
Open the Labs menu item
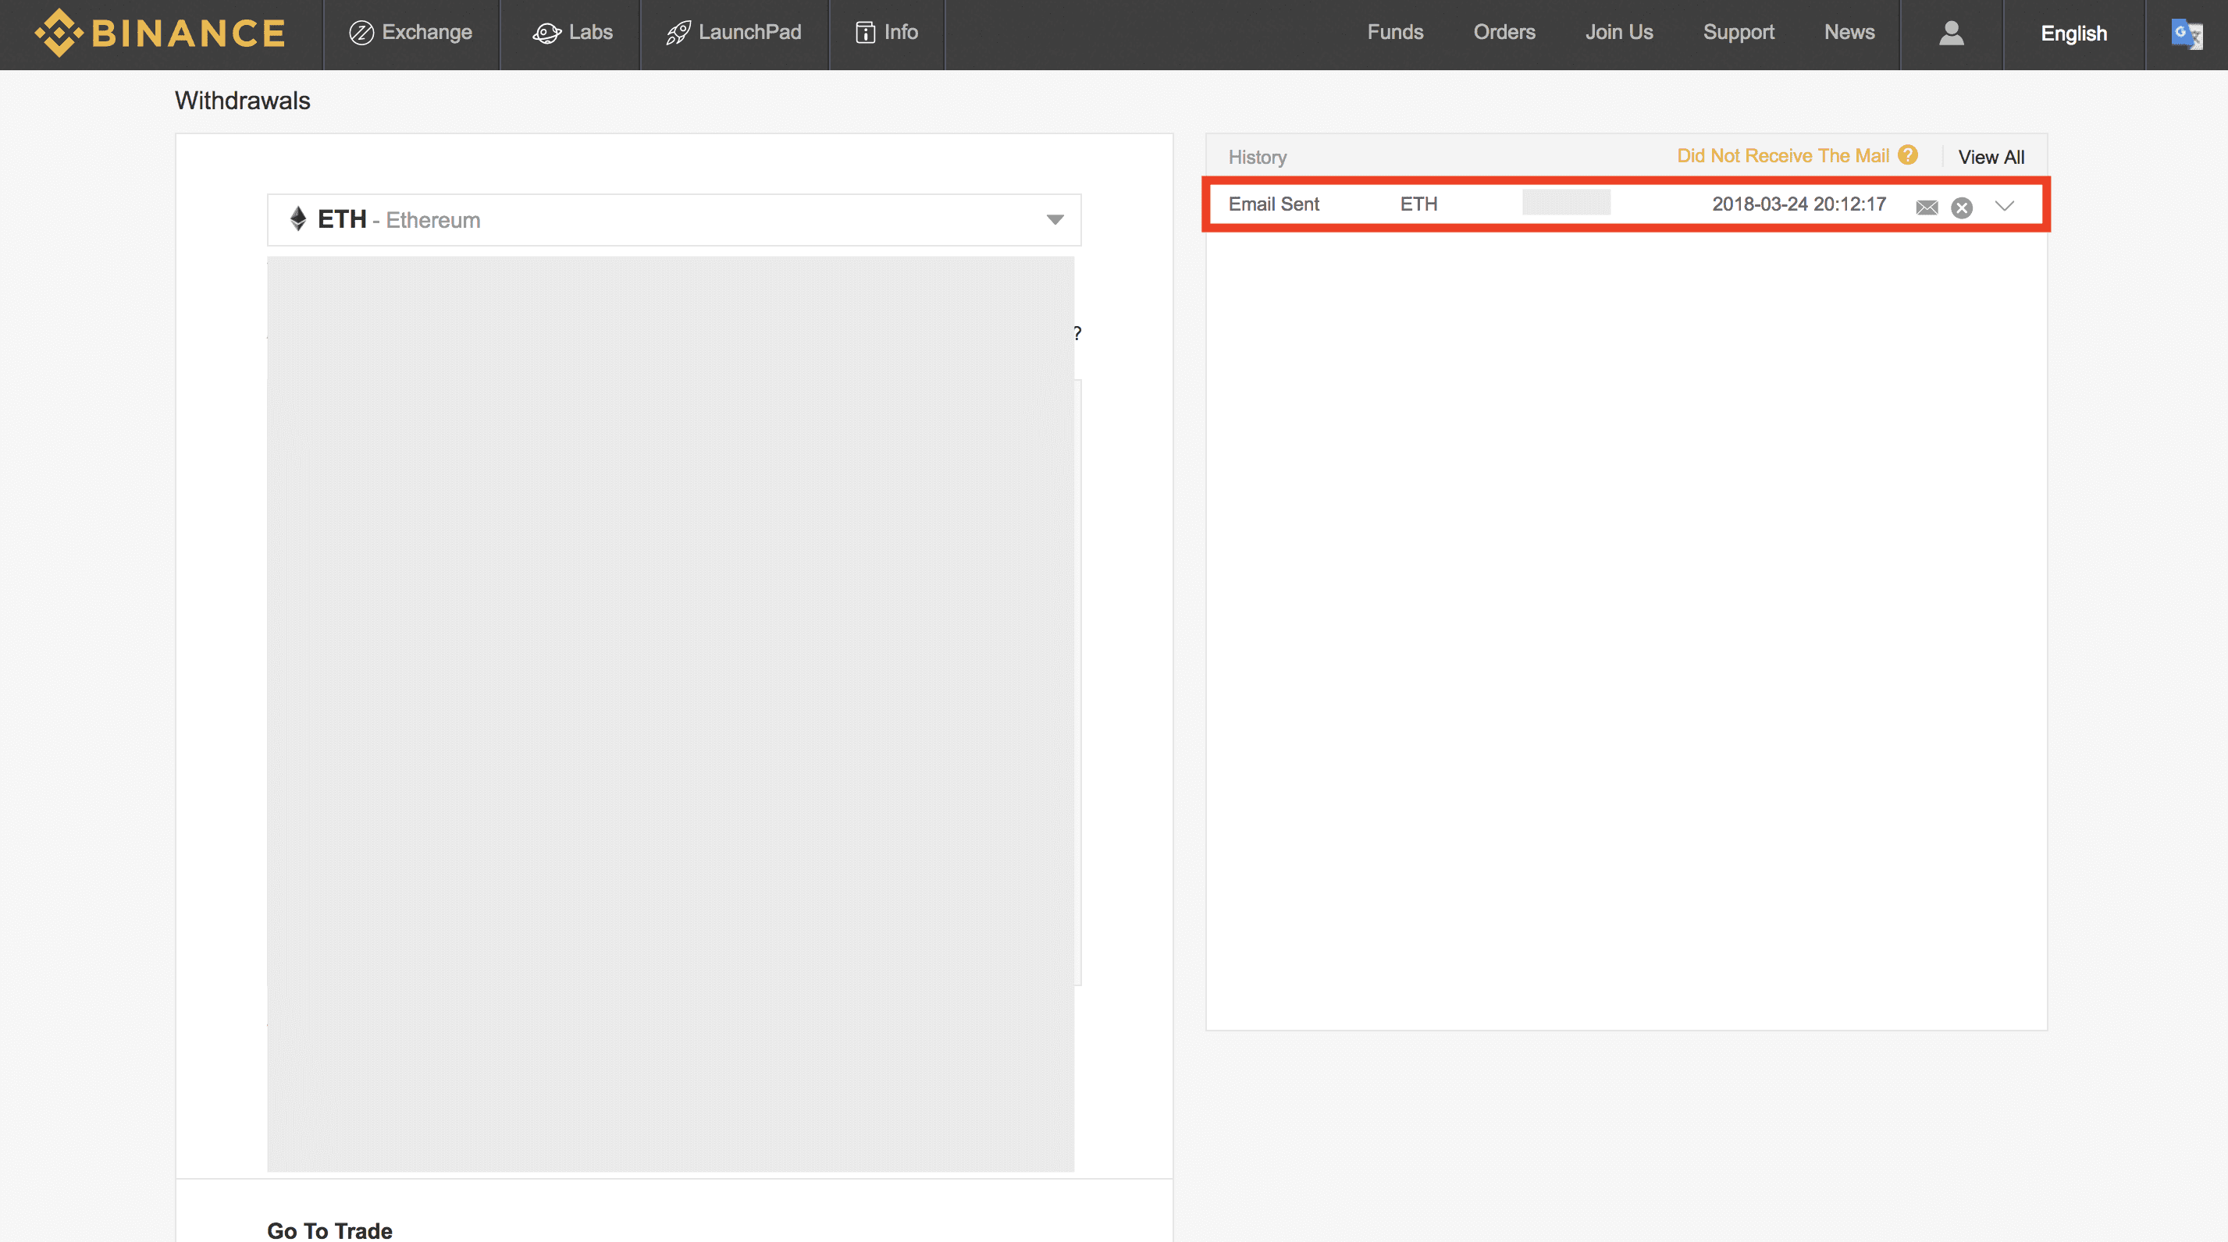coord(572,33)
